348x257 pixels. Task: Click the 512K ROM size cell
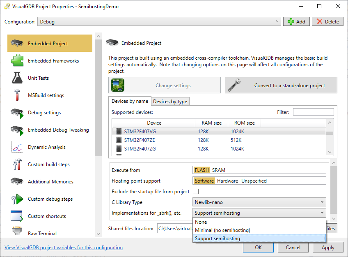236,140
